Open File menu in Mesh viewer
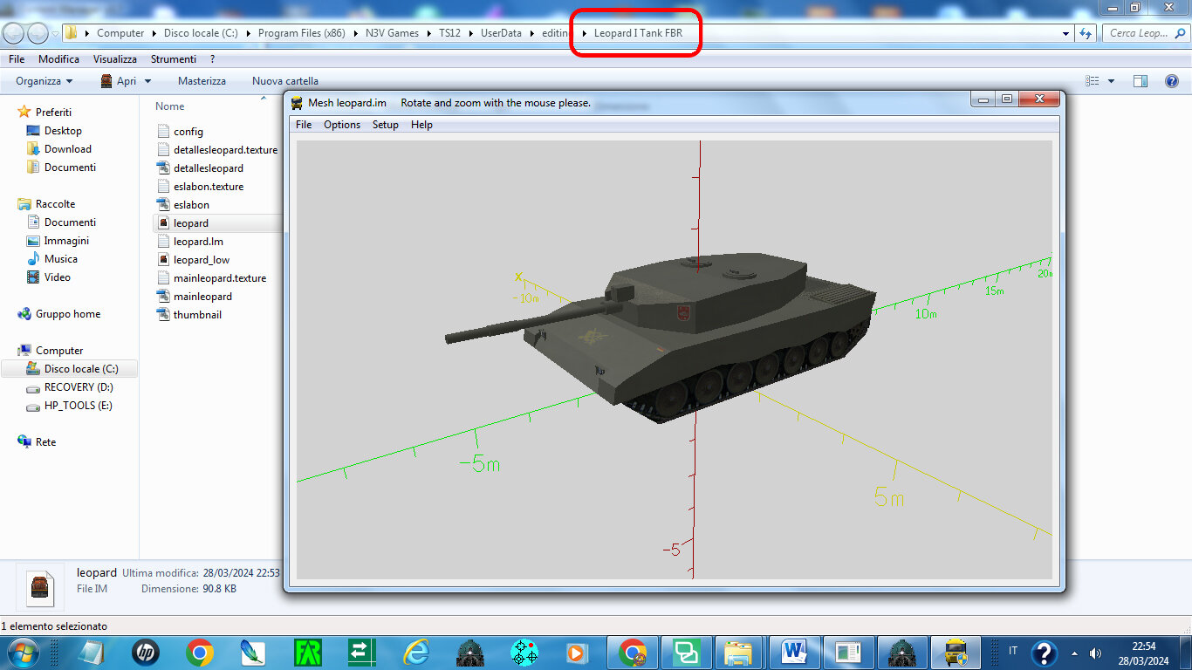 pyautogui.click(x=304, y=125)
